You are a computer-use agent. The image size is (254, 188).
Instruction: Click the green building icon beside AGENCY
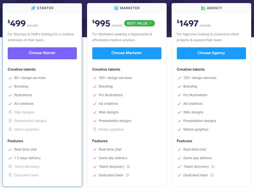click(x=203, y=8)
